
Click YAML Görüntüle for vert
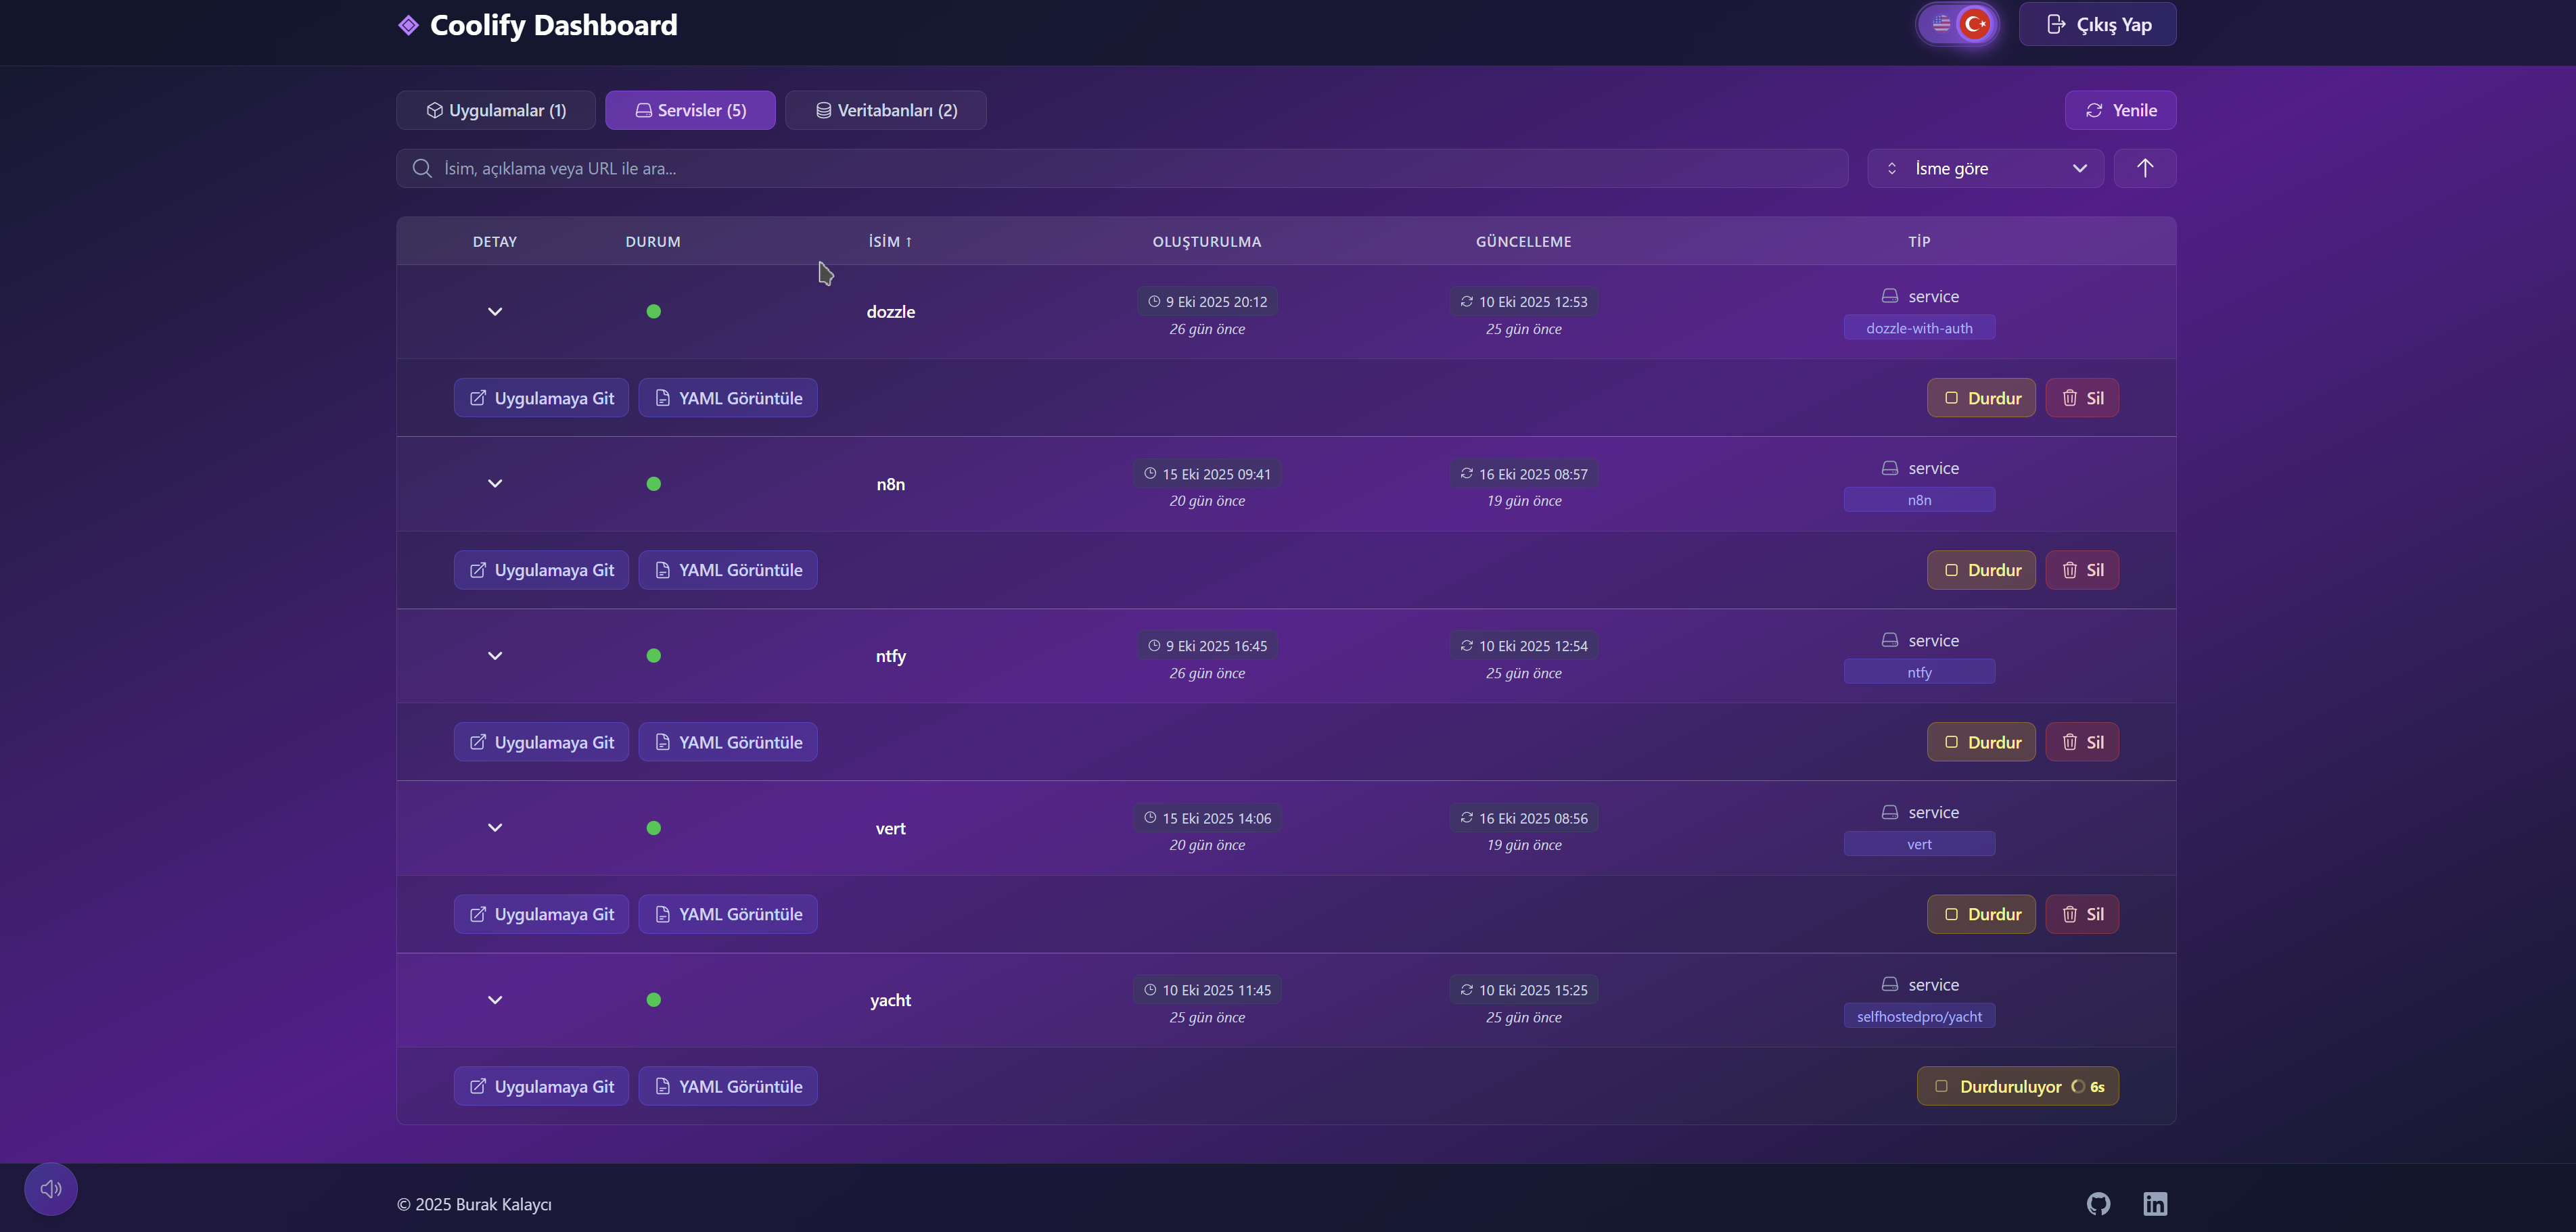(727, 914)
